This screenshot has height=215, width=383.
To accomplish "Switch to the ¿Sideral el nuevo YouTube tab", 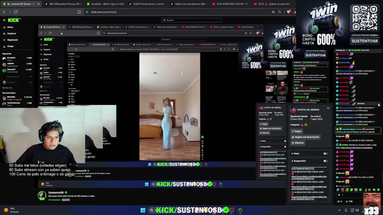I will pyautogui.click(x=272, y=4).
